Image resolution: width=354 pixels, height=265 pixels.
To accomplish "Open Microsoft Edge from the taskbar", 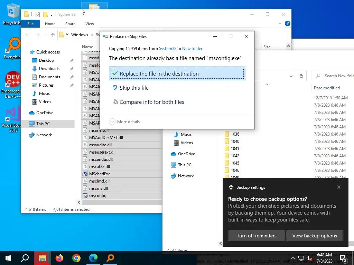I will (x=93, y=258).
